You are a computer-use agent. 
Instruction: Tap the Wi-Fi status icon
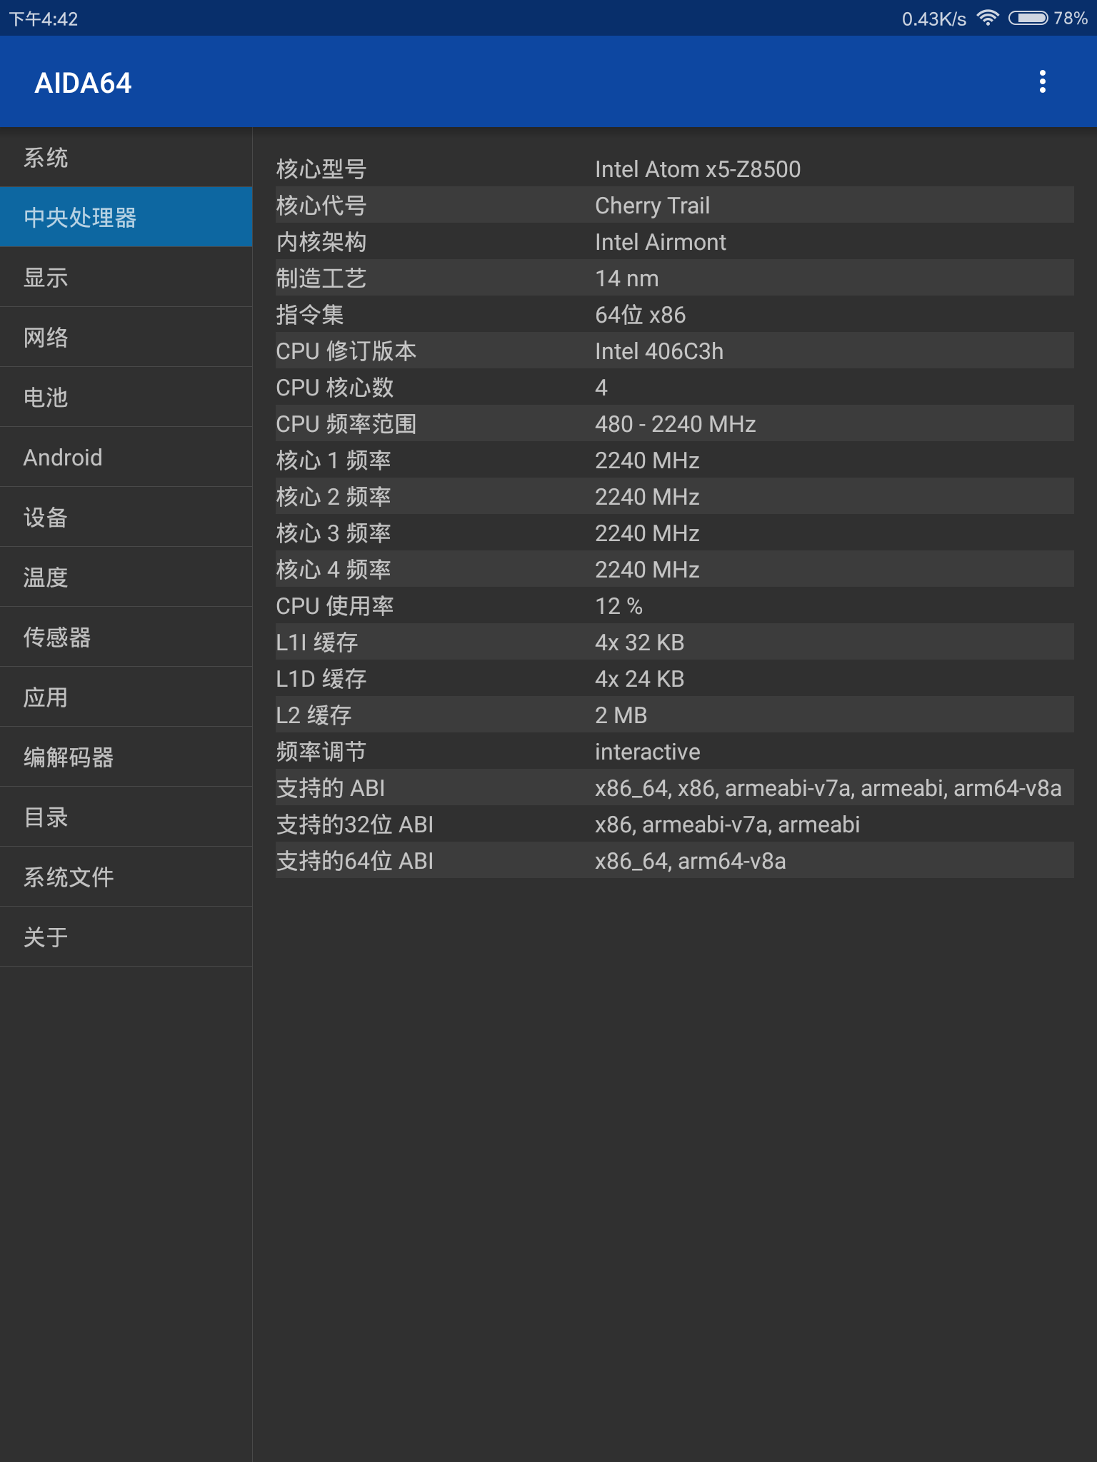click(987, 18)
